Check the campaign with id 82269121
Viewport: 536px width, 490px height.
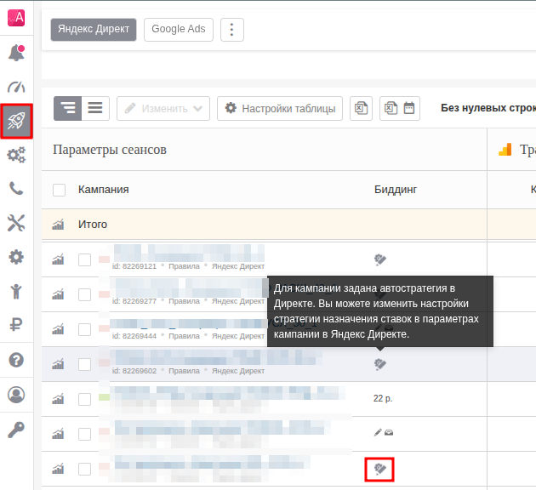point(84,259)
